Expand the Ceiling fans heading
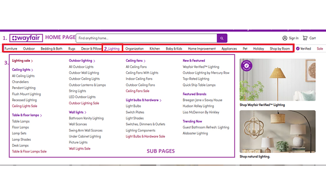Viewport: 326px width, 195px height. point(136,61)
